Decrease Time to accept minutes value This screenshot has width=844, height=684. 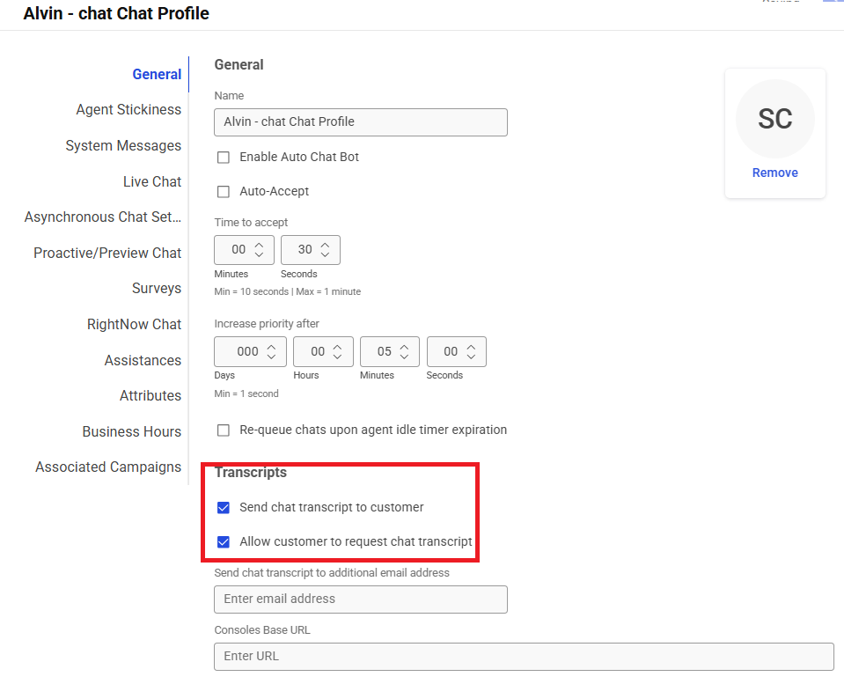tap(259, 254)
